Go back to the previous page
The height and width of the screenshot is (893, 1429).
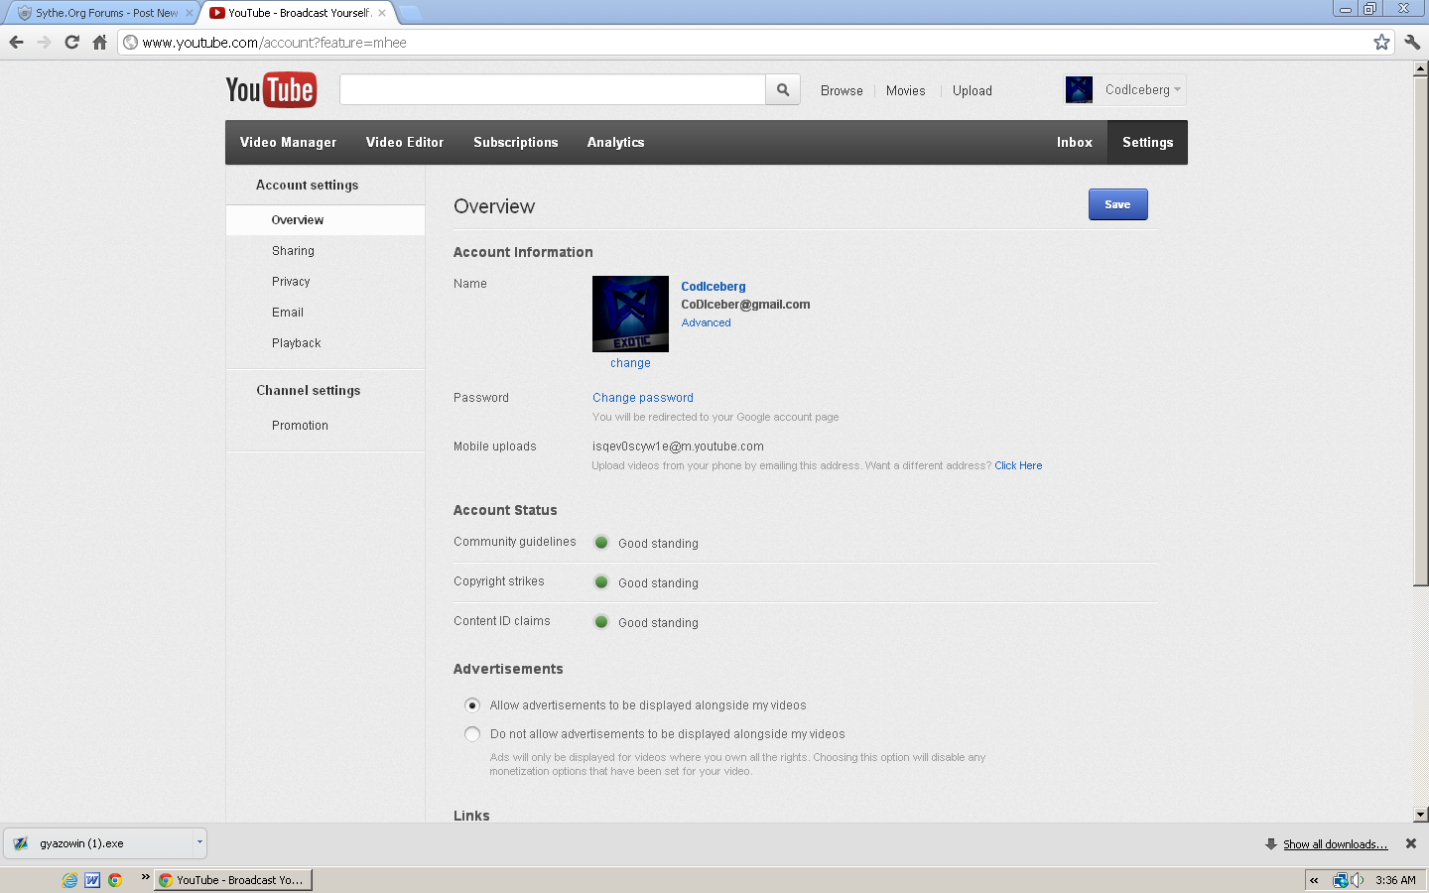[x=16, y=42]
